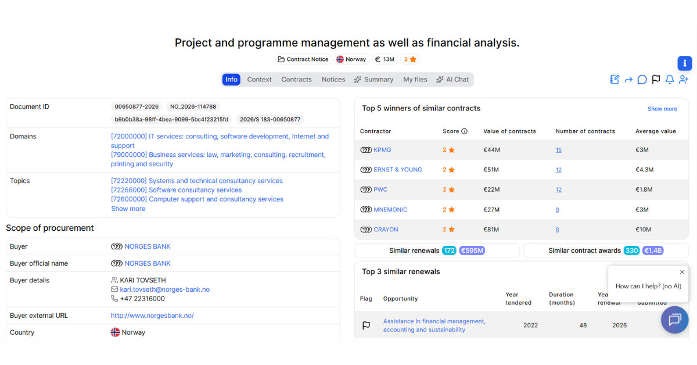Click the kari.tovseth@norges-bank.no email link
The height and width of the screenshot is (365, 697).
[165, 289]
